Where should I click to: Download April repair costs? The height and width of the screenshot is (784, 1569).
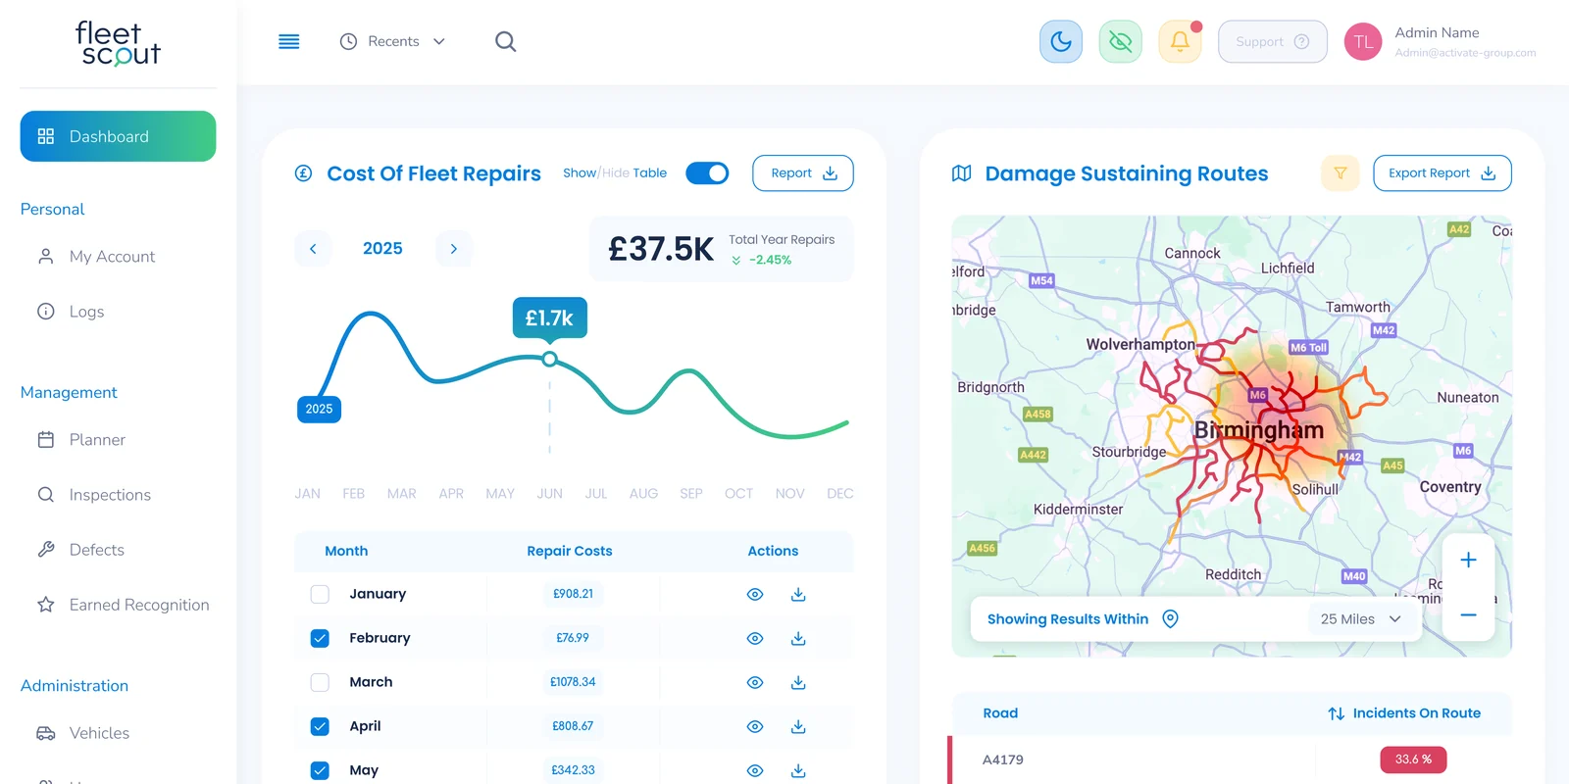[798, 726]
